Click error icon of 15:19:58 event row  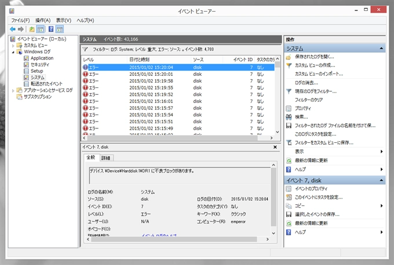[85, 81]
